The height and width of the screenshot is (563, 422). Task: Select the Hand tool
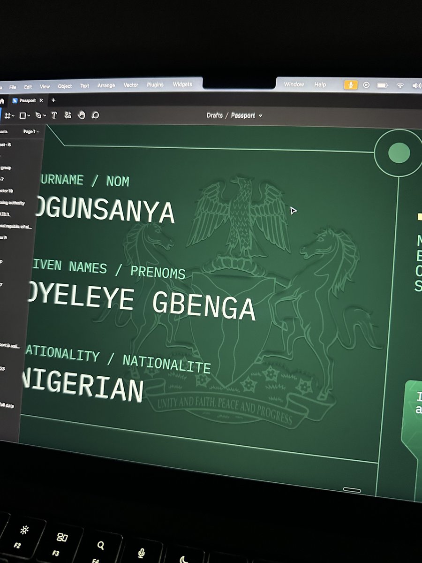coord(81,115)
